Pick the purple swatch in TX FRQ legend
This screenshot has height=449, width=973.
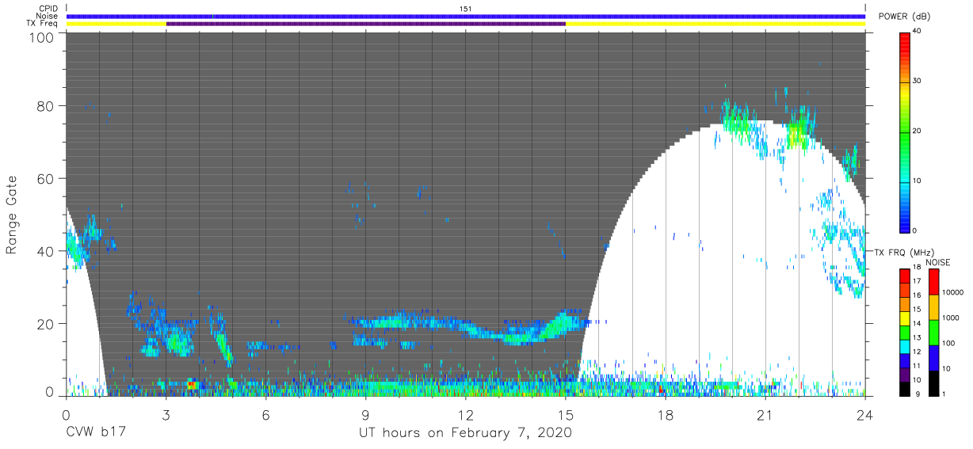[905, 374]
